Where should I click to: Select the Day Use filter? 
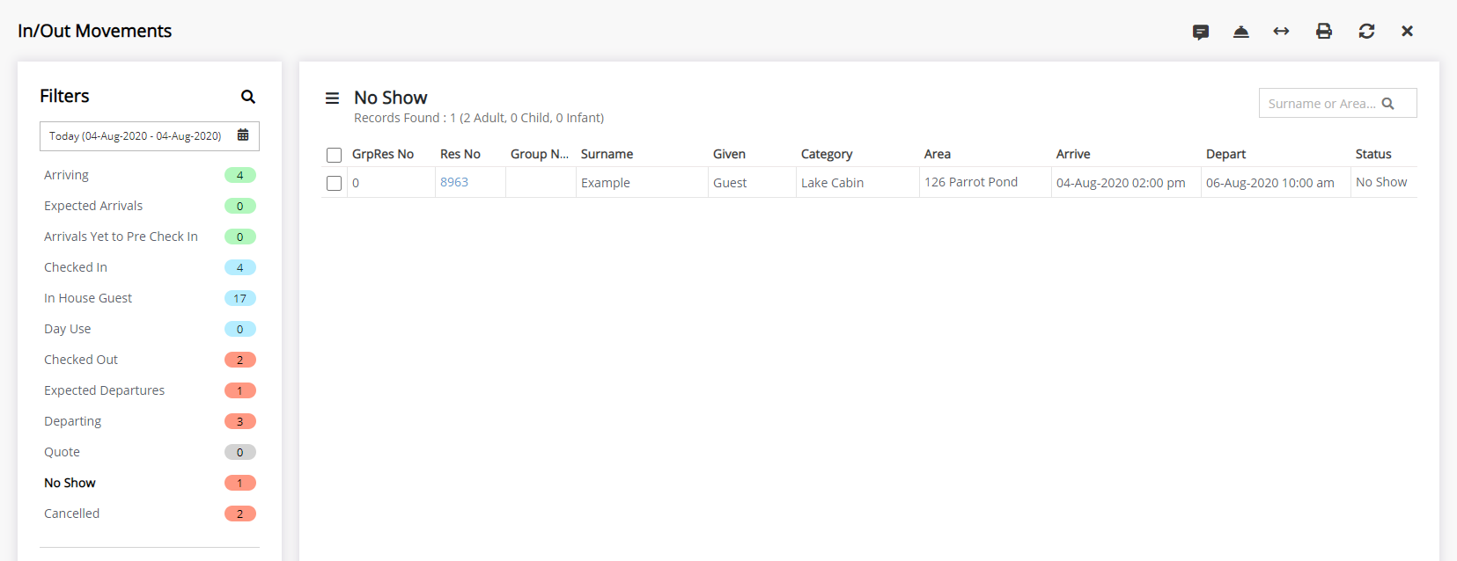pyautogui.click(x=150, y=329)
